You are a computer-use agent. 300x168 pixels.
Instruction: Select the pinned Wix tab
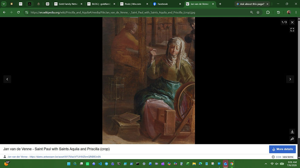pyautogui.click(x=21, y=4)
